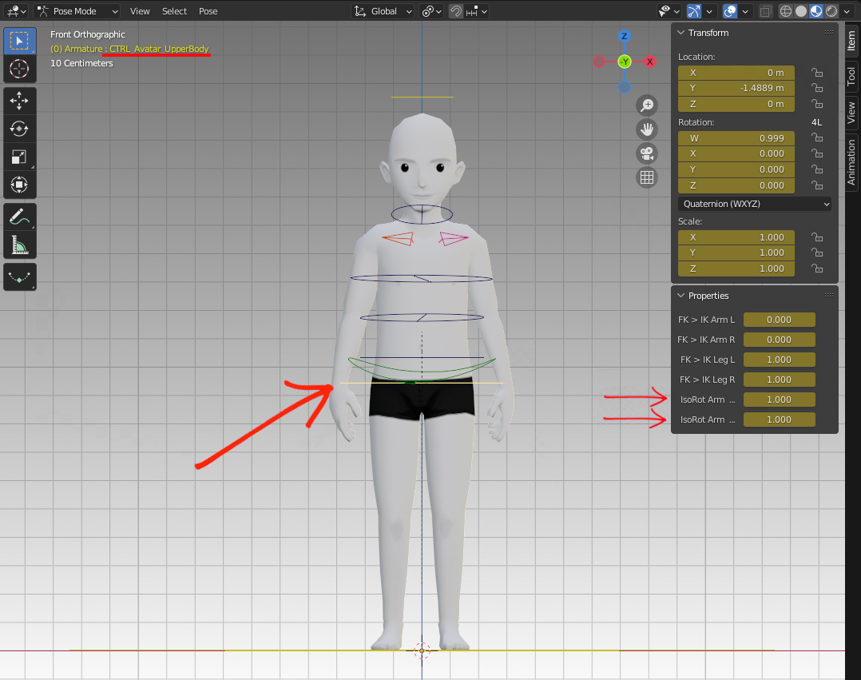Image resolution: width=861 pixels, height=680 pixels.
Task: Toggle lock on Location X
Action: coord(817,73)
